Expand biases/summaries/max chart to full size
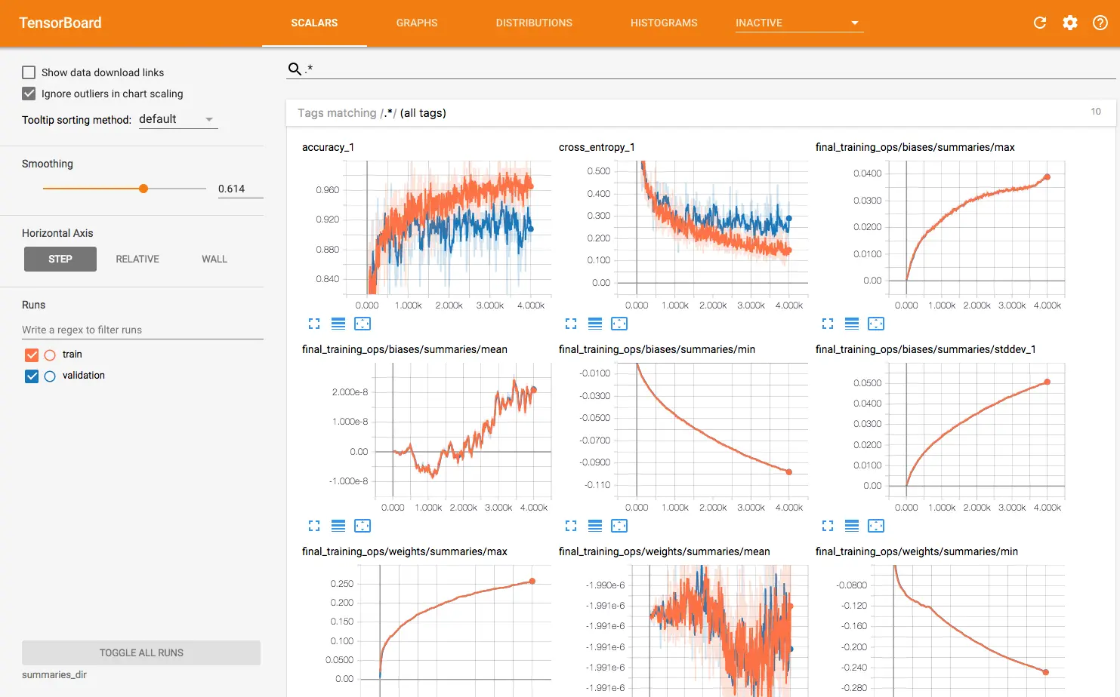The height and width of the screenshot is (697, 1120). (828, 324)
